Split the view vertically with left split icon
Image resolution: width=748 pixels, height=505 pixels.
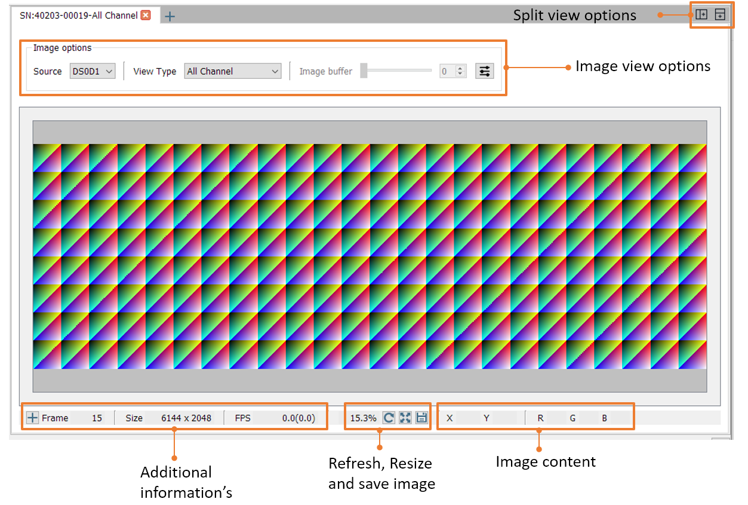pos(701,15)
